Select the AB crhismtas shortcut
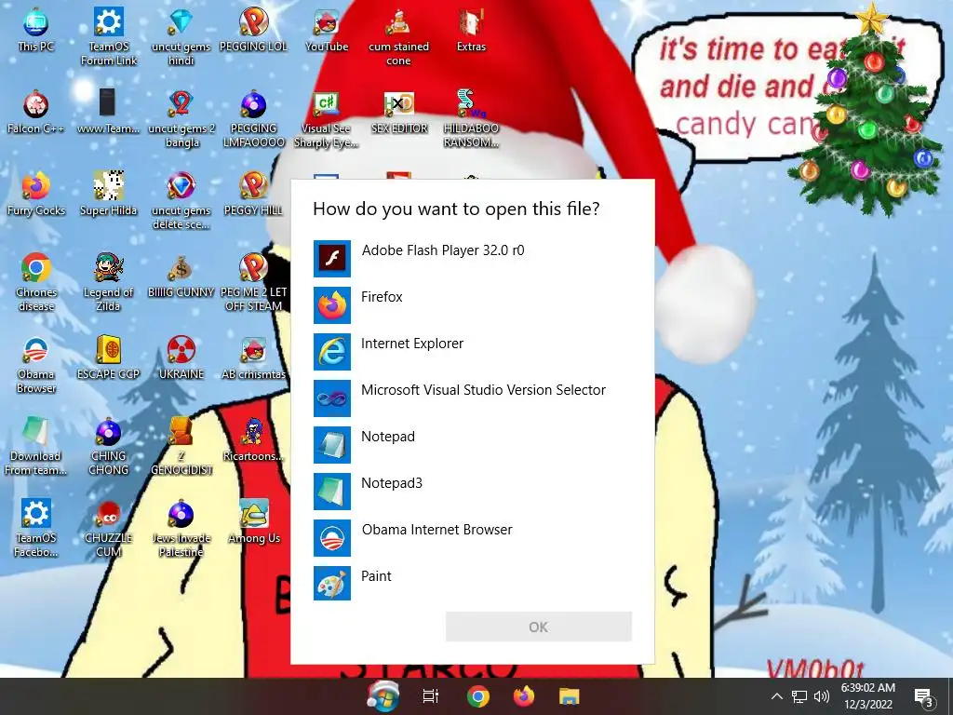 pyautogui.click(x=253, y=357)
